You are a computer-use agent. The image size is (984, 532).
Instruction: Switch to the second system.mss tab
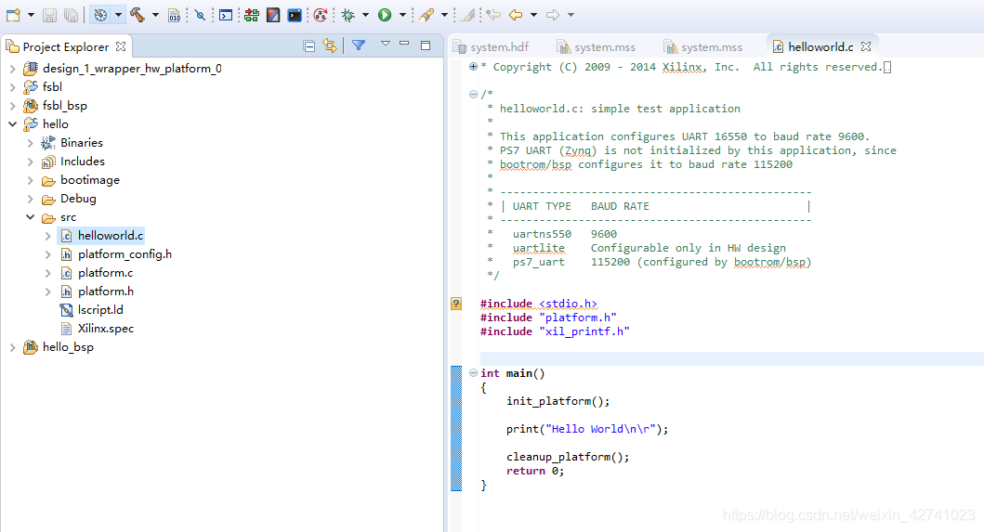(x=702, y=47)
